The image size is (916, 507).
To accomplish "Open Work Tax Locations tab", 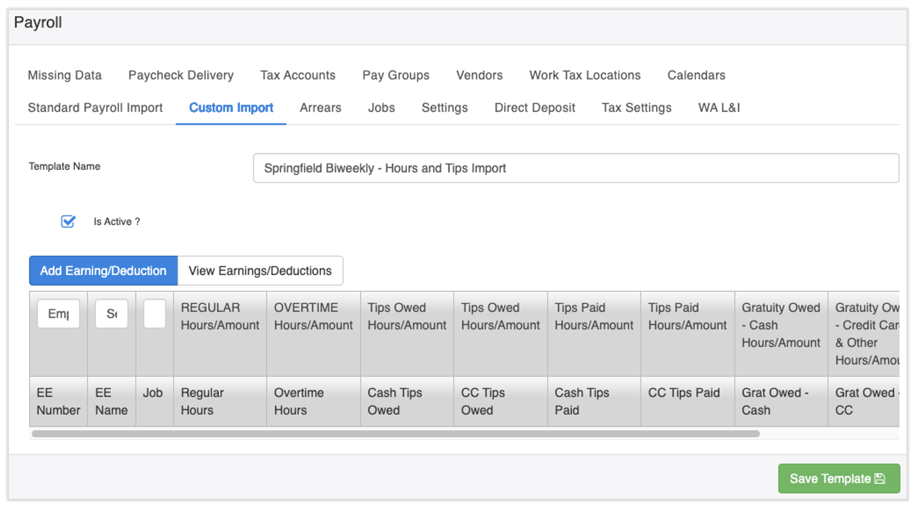I will coord(585,75).
